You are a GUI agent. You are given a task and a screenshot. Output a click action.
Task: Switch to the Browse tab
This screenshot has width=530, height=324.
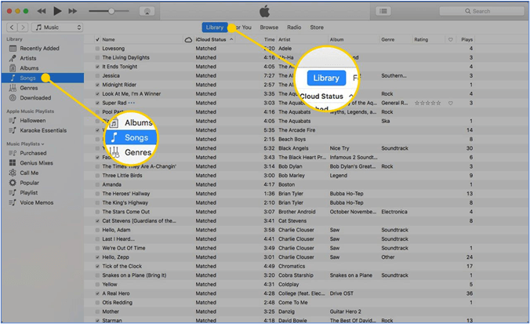point(269,27)
